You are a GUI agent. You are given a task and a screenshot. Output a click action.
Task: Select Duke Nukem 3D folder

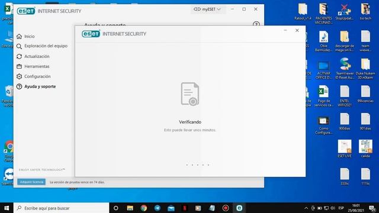365,69
